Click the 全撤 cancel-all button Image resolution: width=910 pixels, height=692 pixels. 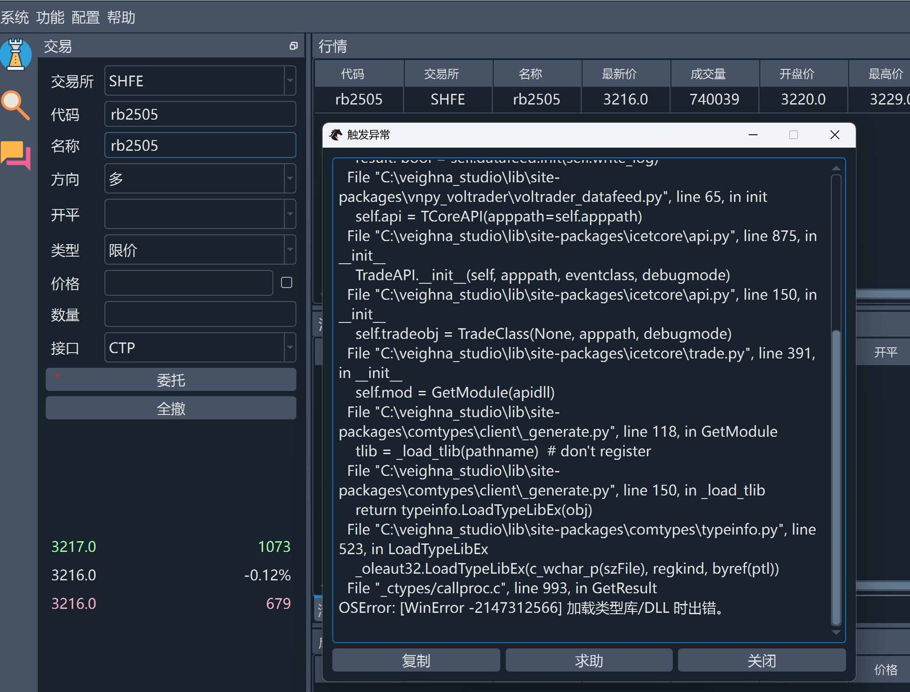point(171,408)
